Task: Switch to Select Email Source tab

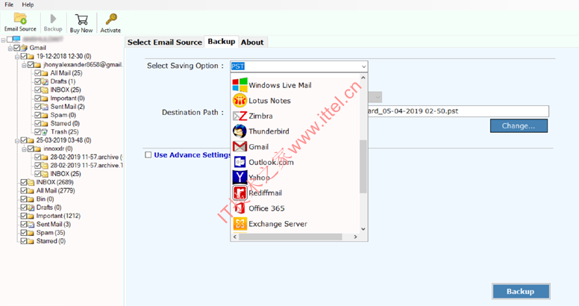Action: [x=165, y=42]
